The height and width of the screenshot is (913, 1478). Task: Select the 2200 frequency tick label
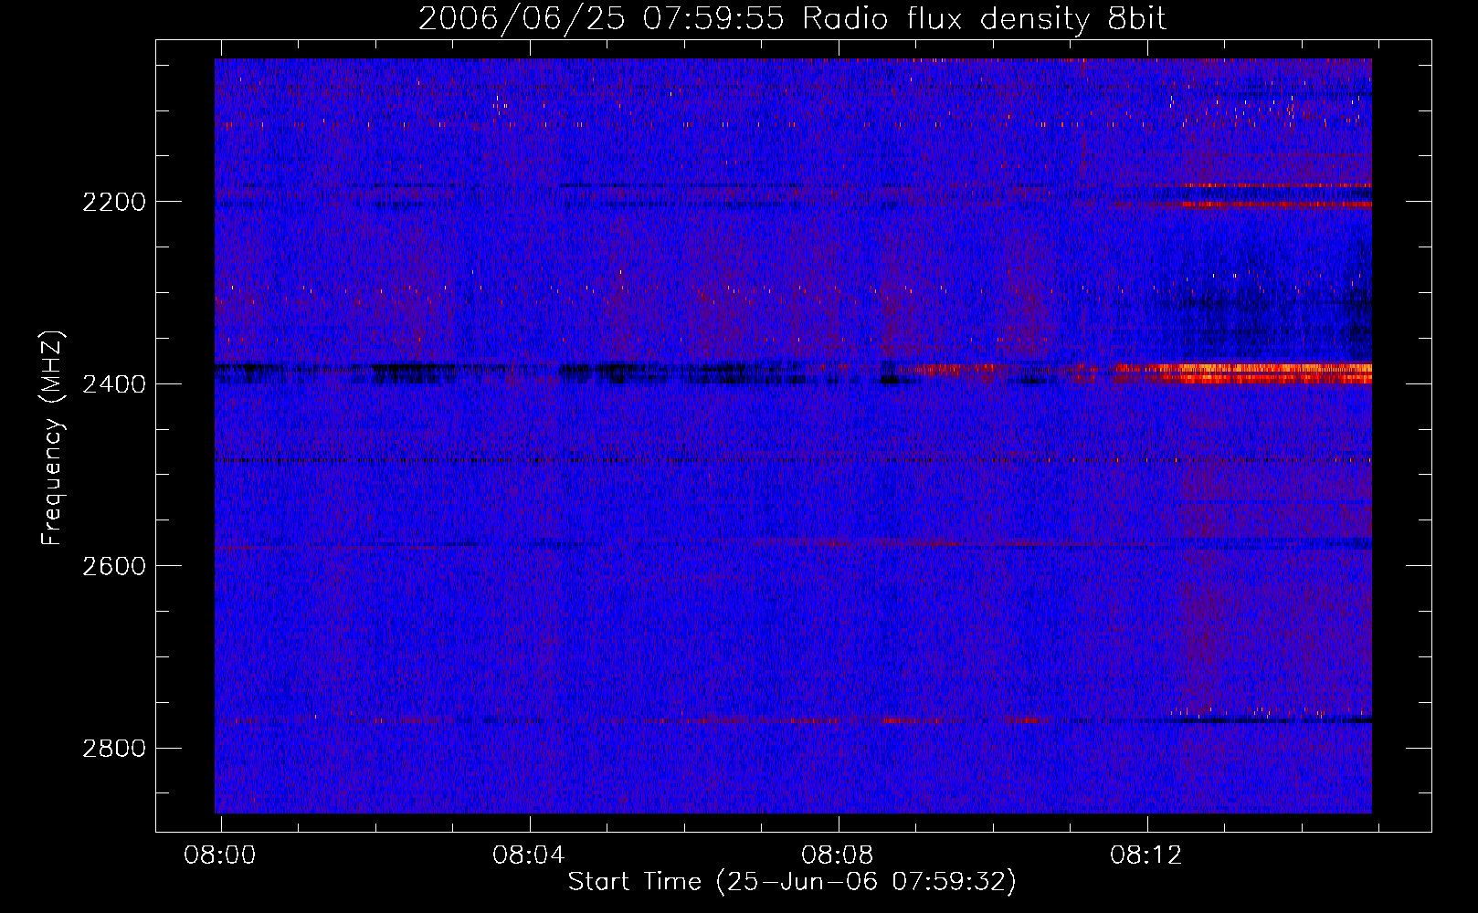[114, 202]
